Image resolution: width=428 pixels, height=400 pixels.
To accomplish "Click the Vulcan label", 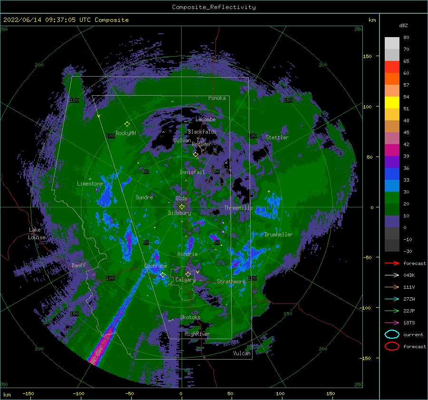I will (x=242, y=353).
